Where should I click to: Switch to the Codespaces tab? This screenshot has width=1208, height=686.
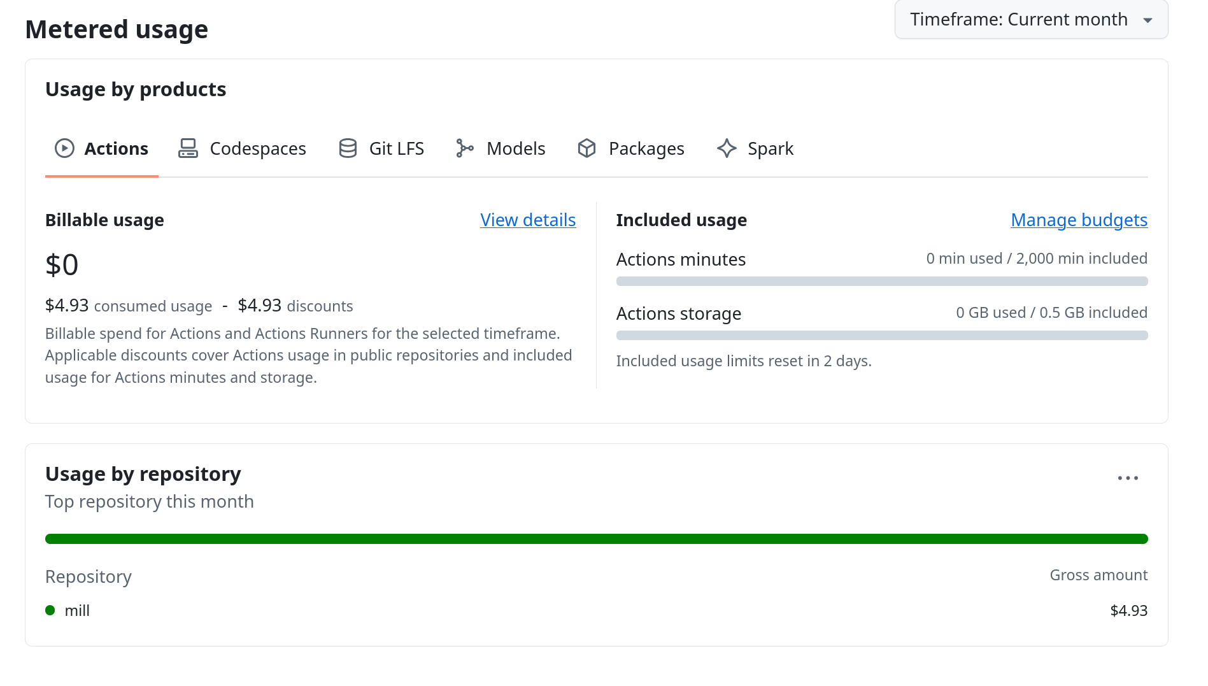tap(257, 148)
